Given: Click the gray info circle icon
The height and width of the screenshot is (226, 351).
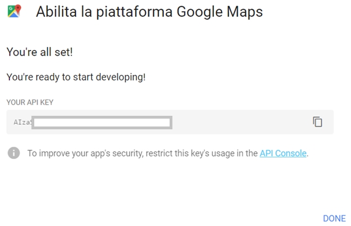Looking at the screenshot, I should [x=14, y=153].
